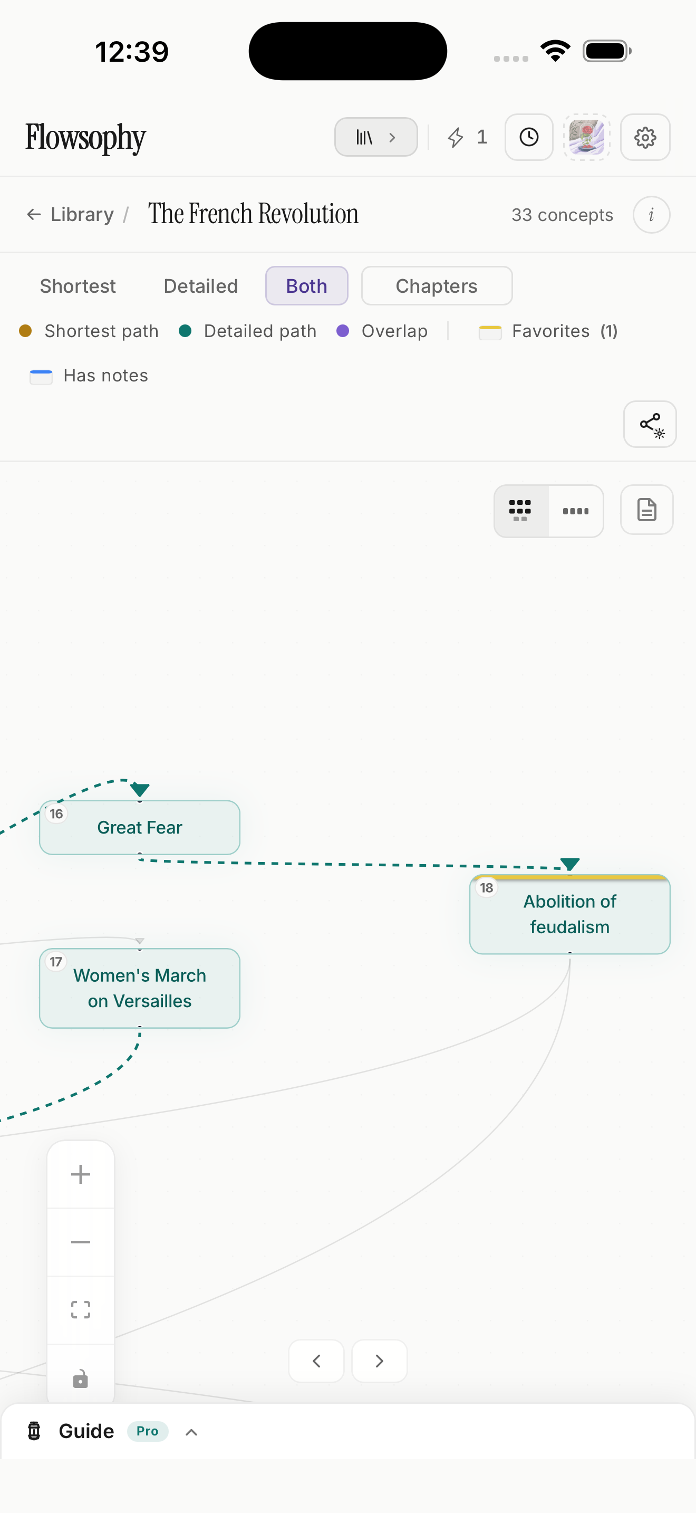Open the history clock icon
Image resolution: width=696 pixels, height=1513 pixels.
click(529, 138)
